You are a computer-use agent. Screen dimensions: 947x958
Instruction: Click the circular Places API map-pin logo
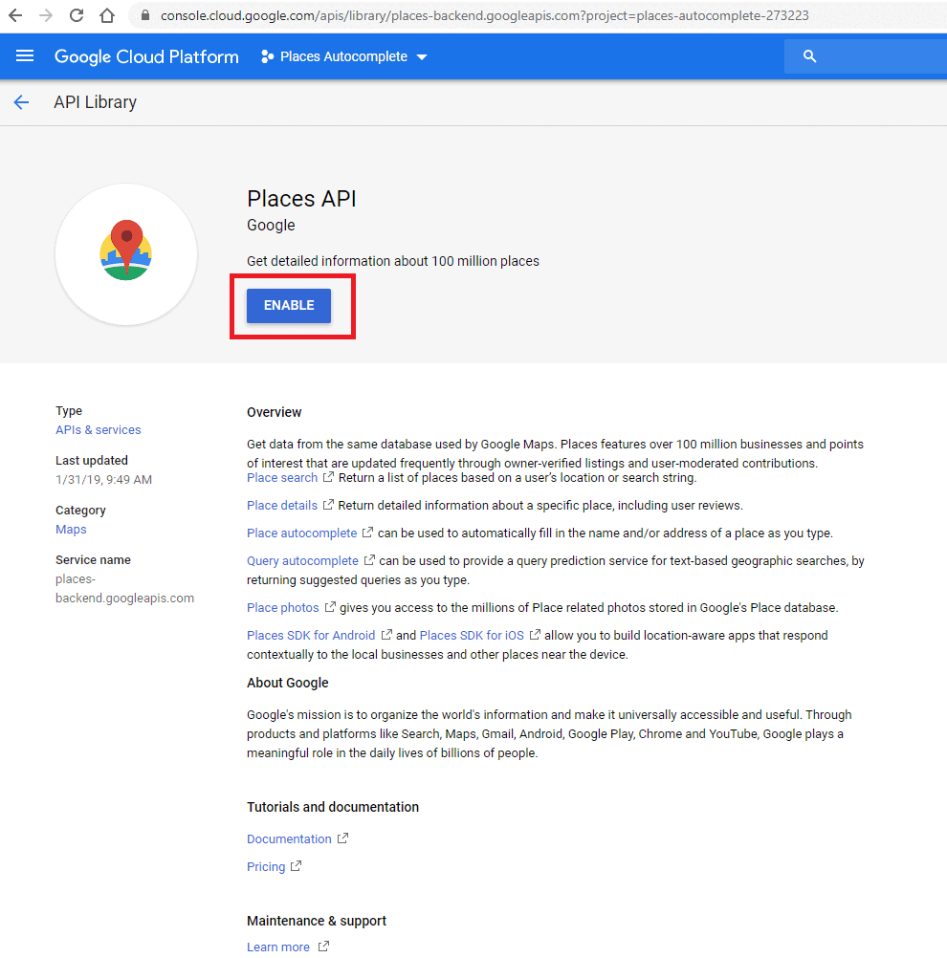pos(125,252)
